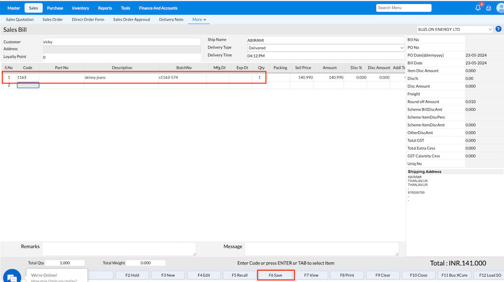Open the user profile avatar

coord(500,7)
